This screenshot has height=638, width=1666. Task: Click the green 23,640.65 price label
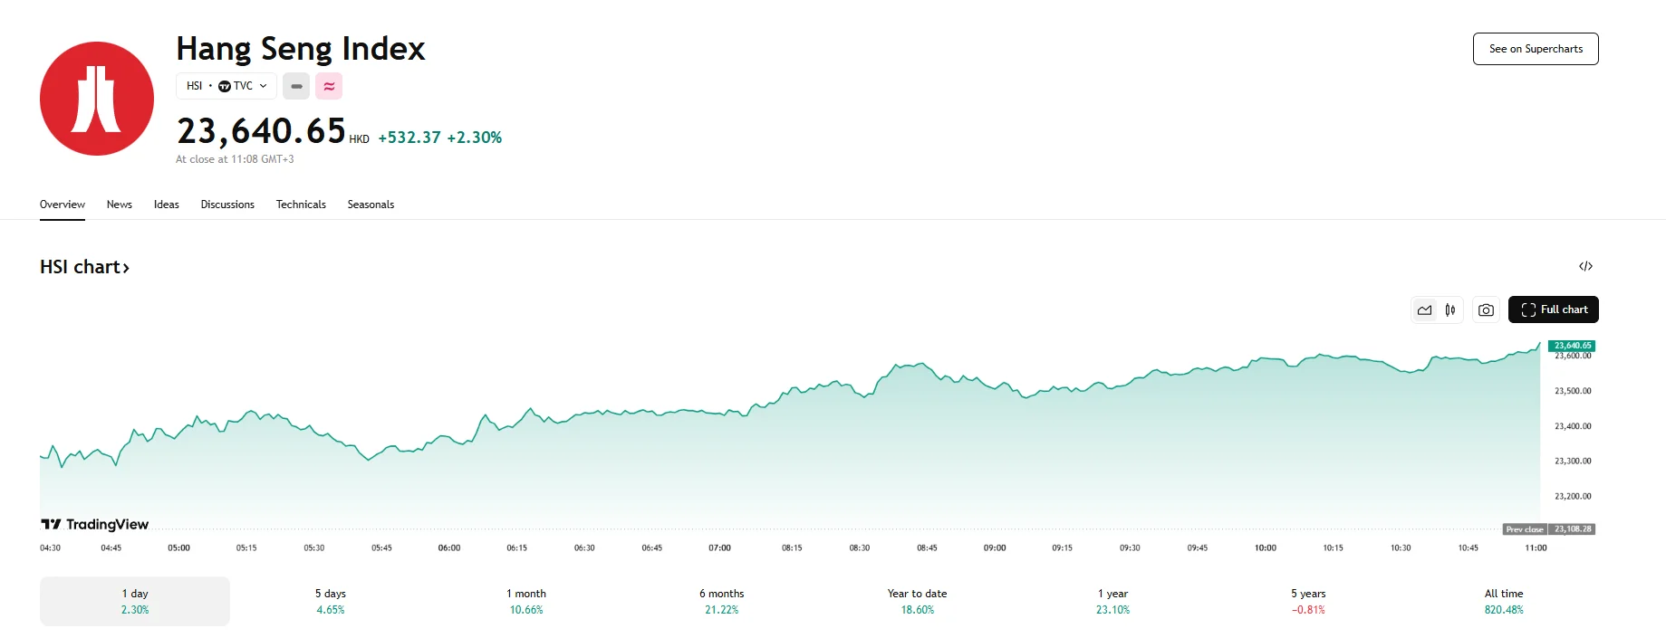pyautogui.click(x=1570, y=345)
